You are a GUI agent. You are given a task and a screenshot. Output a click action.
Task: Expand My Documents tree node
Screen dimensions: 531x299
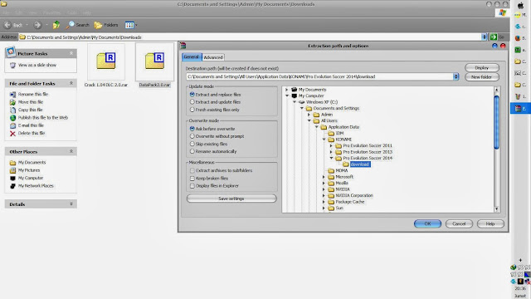tap(287, 90)
